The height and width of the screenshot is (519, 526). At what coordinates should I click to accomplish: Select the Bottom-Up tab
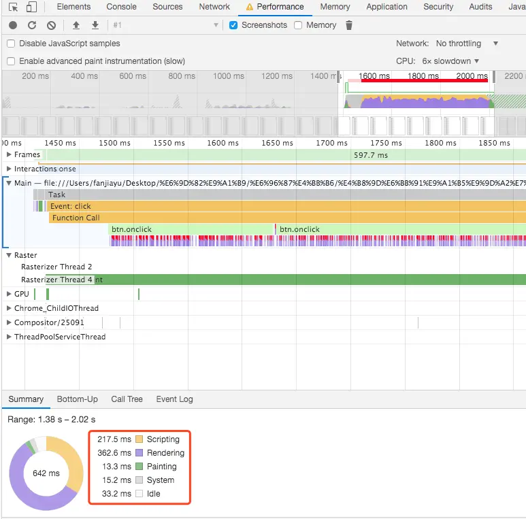pyautogui.click(x=77, y=399)
